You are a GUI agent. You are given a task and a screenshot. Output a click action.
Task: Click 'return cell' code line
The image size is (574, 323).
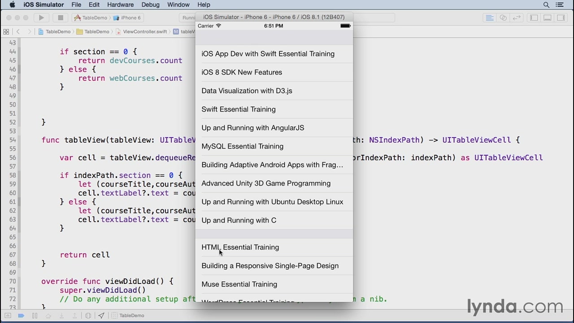(x=85, y=255)
